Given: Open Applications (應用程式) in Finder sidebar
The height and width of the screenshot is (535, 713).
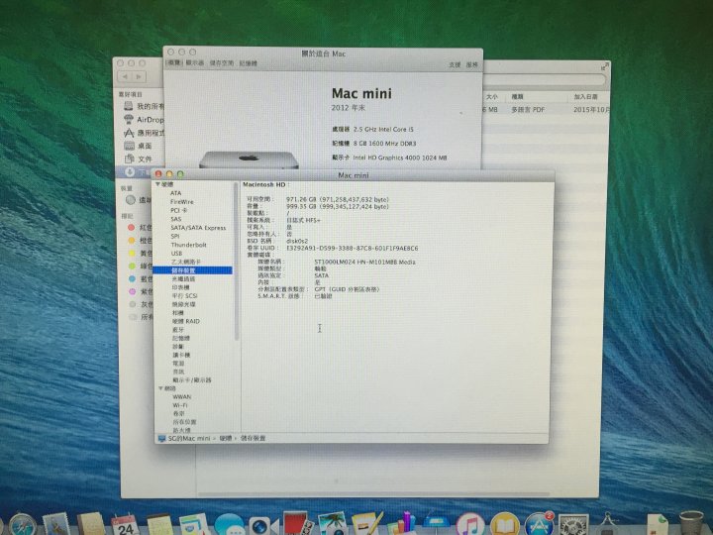Looking at the screenshot, I should tap(144, 133).
